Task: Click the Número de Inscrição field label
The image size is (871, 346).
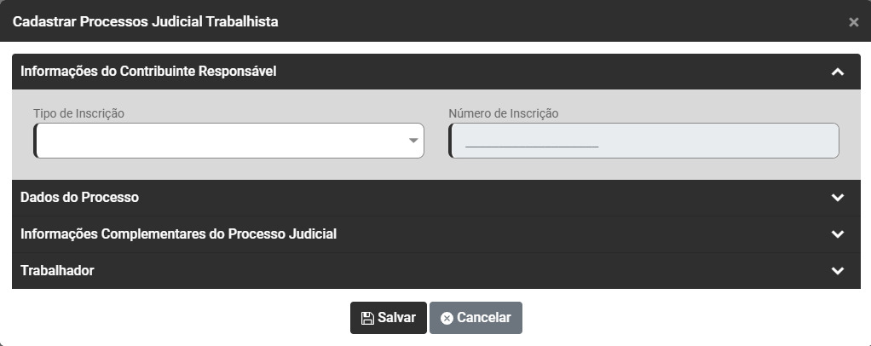Action: click(504, 113)
